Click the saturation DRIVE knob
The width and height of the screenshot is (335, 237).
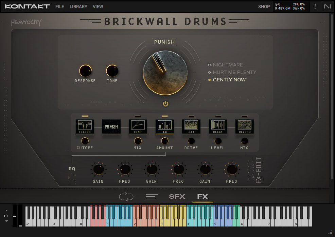(x=191, y=141)
